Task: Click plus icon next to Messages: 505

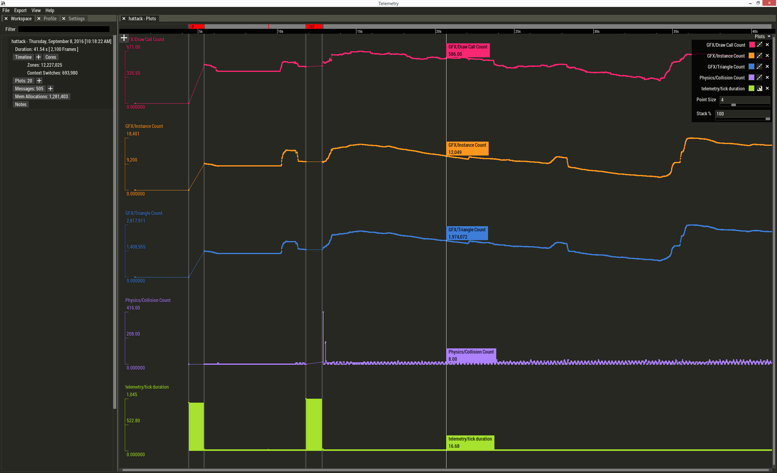Action: point(50,89)
